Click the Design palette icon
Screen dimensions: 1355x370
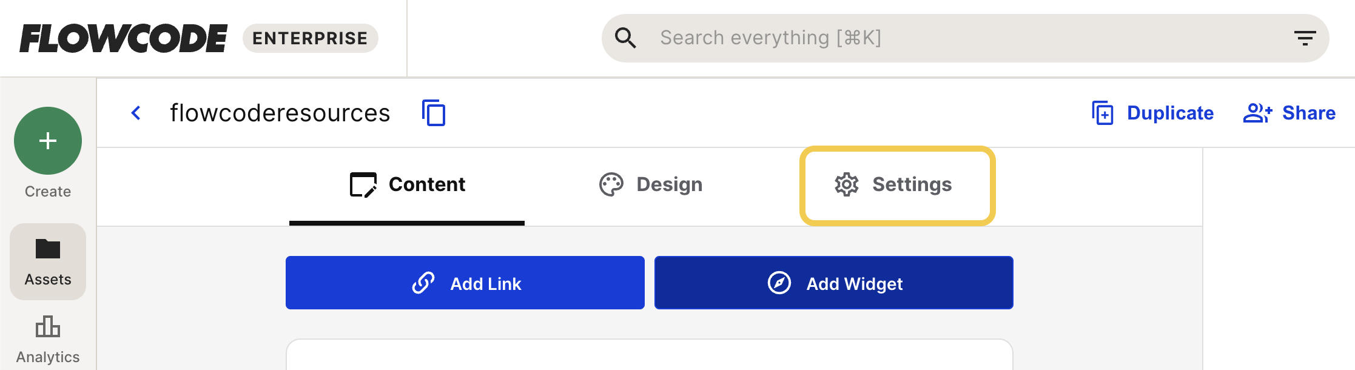(x=611, y=184)
